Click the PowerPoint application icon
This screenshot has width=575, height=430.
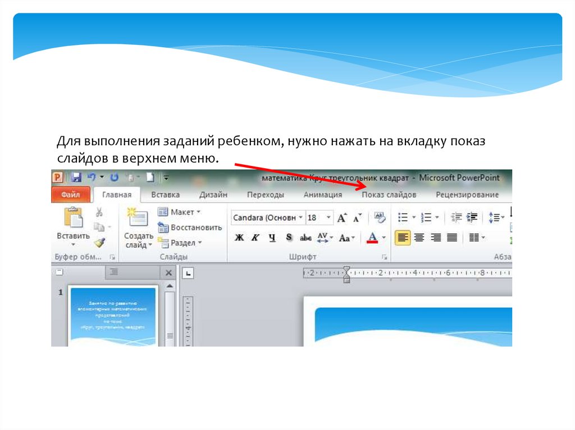58,178
